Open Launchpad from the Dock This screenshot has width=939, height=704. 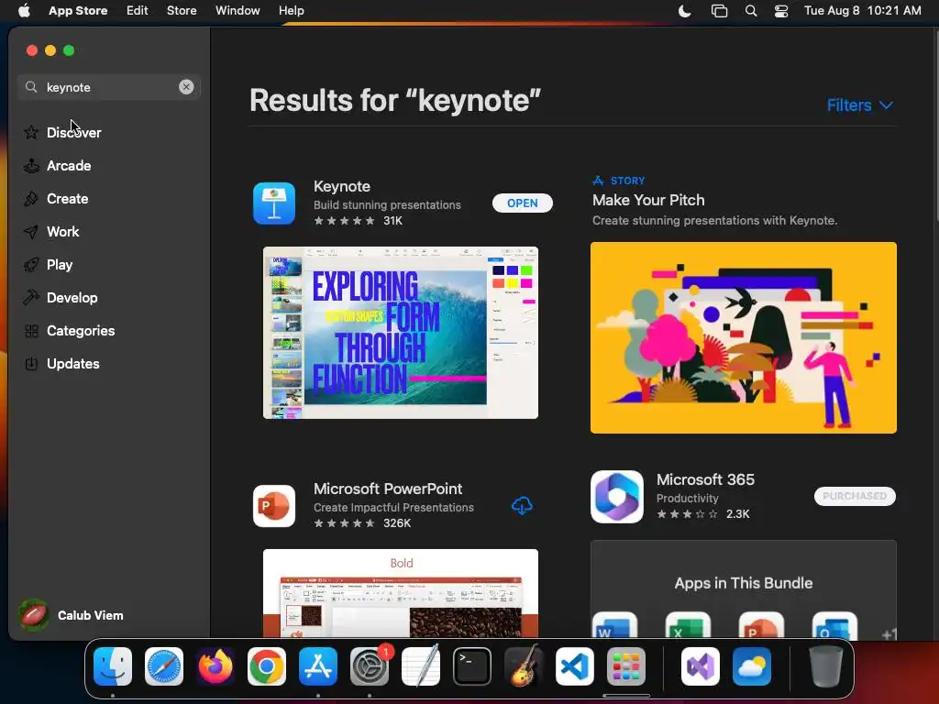[x=626, y=666]
